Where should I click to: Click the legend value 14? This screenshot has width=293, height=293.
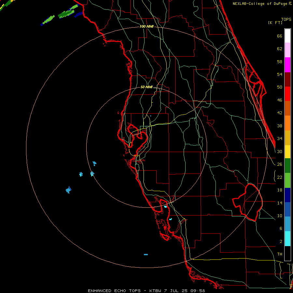[x=280, y=203]
